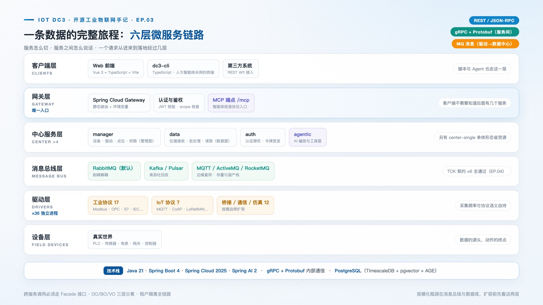Click the footer note 规模化瓶颈在消息总线与数据库
The height and width of the screenshot is (305, 543).
pos(468,294)
